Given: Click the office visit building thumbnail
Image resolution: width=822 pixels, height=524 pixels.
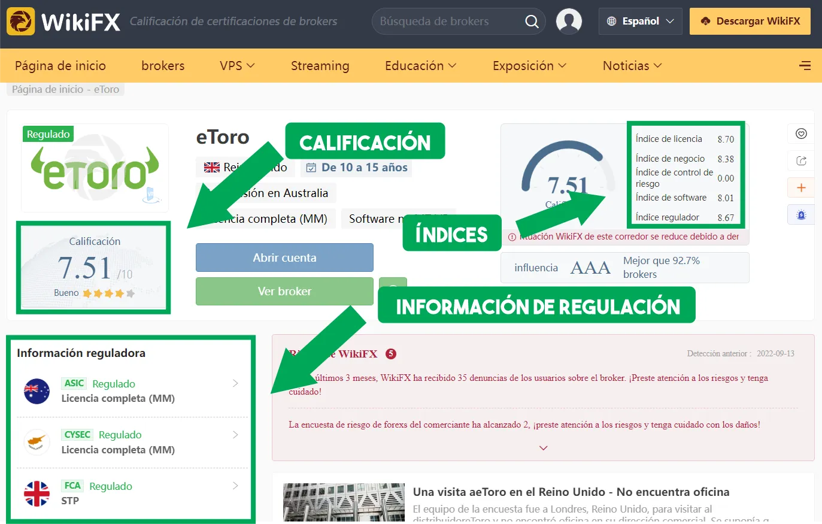Looking at the screenshot, I should point(344,502).
